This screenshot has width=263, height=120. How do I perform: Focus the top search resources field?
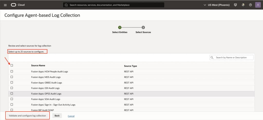pyautogui.click(x=114, y=5)
